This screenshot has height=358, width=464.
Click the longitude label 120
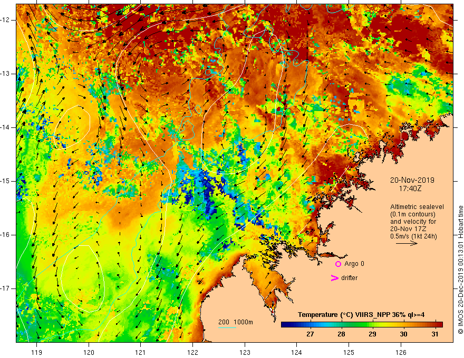[89, 352]
